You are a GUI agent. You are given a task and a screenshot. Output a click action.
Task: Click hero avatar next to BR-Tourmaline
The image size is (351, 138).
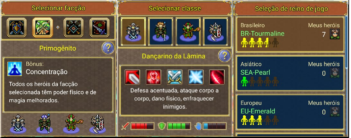click(x=335, y=34)
